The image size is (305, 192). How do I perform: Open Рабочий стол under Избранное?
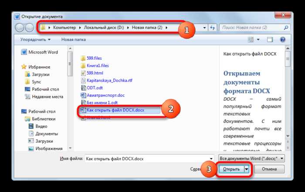coord(42,89)
